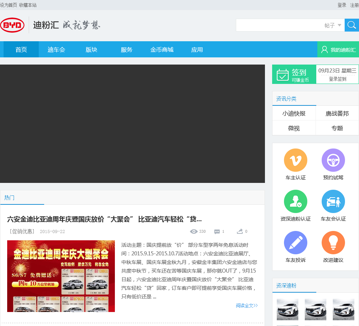
Task: Click 设为首页 link
Action: pos(9,5)
